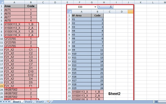Switch to the Sheet1 tab
This screenshot has width=166, height=104.
point(17,102)
